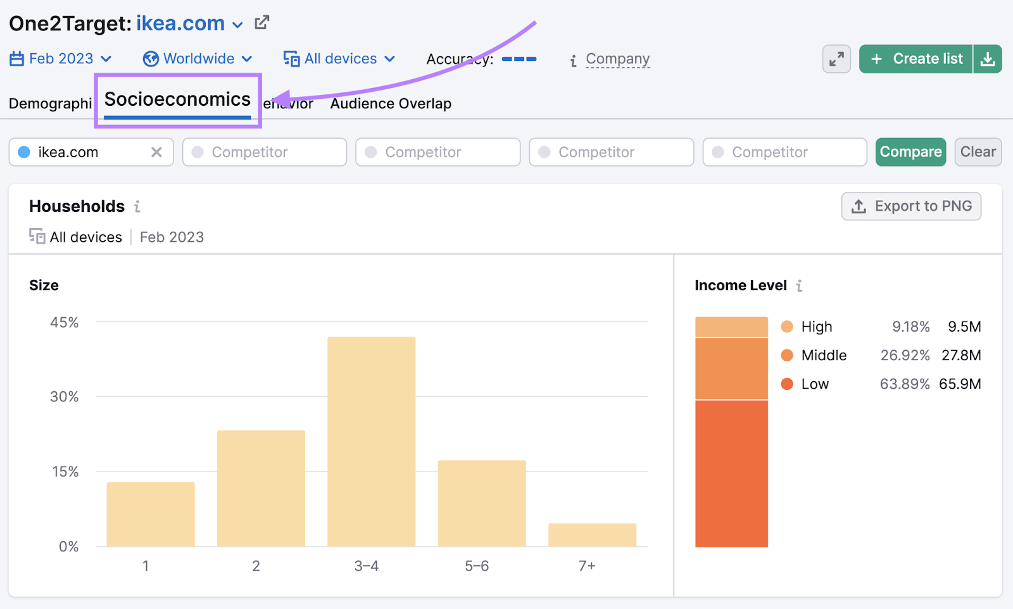Click the Low income segment of stacked bar
The image size is (1013, 609).
(731, 474)
